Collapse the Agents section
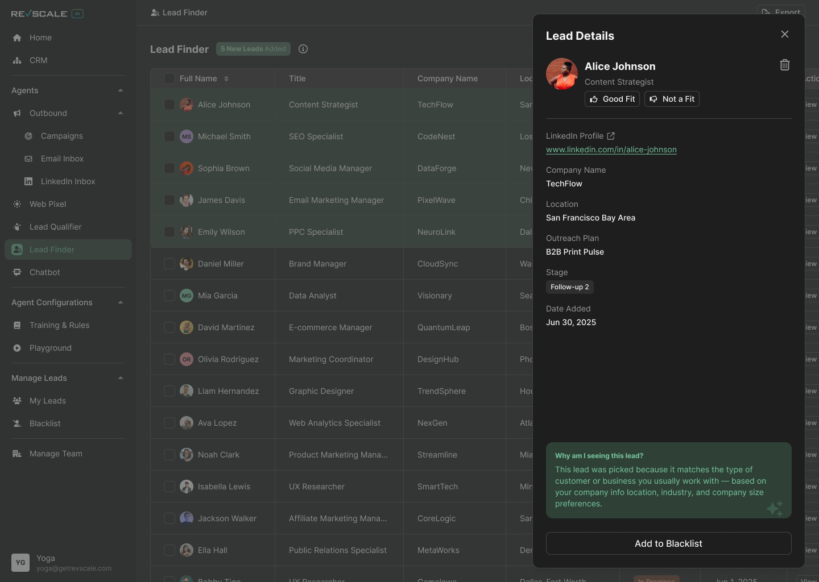 121,90
